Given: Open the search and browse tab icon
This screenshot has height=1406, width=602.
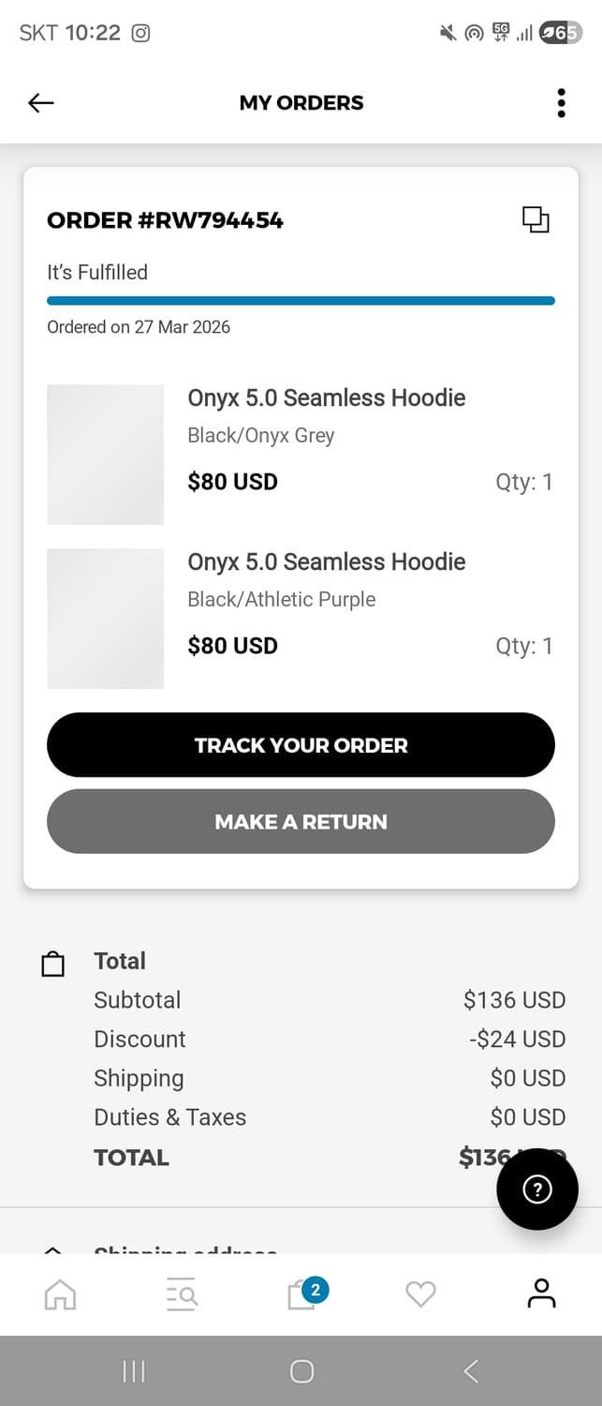Looking at the screenshot, I should point(181,1294).
